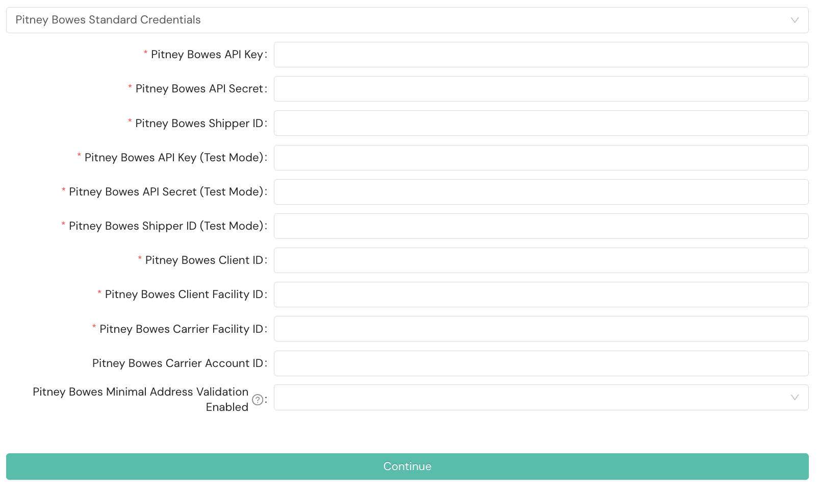Screen dimensions: 818x490
Task: Click 'Pitney Bowes Client Facility ID' label
Action: 184,295
